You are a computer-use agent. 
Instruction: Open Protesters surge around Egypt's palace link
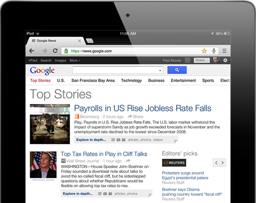tap(185, 175)
